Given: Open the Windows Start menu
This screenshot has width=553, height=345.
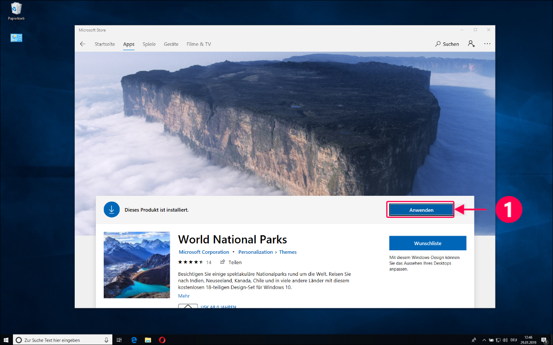Looking at the screenshot, I should (6, 340).
